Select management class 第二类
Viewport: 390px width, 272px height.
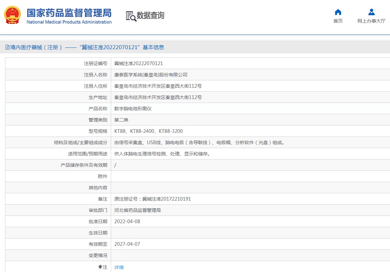point(121,120)
